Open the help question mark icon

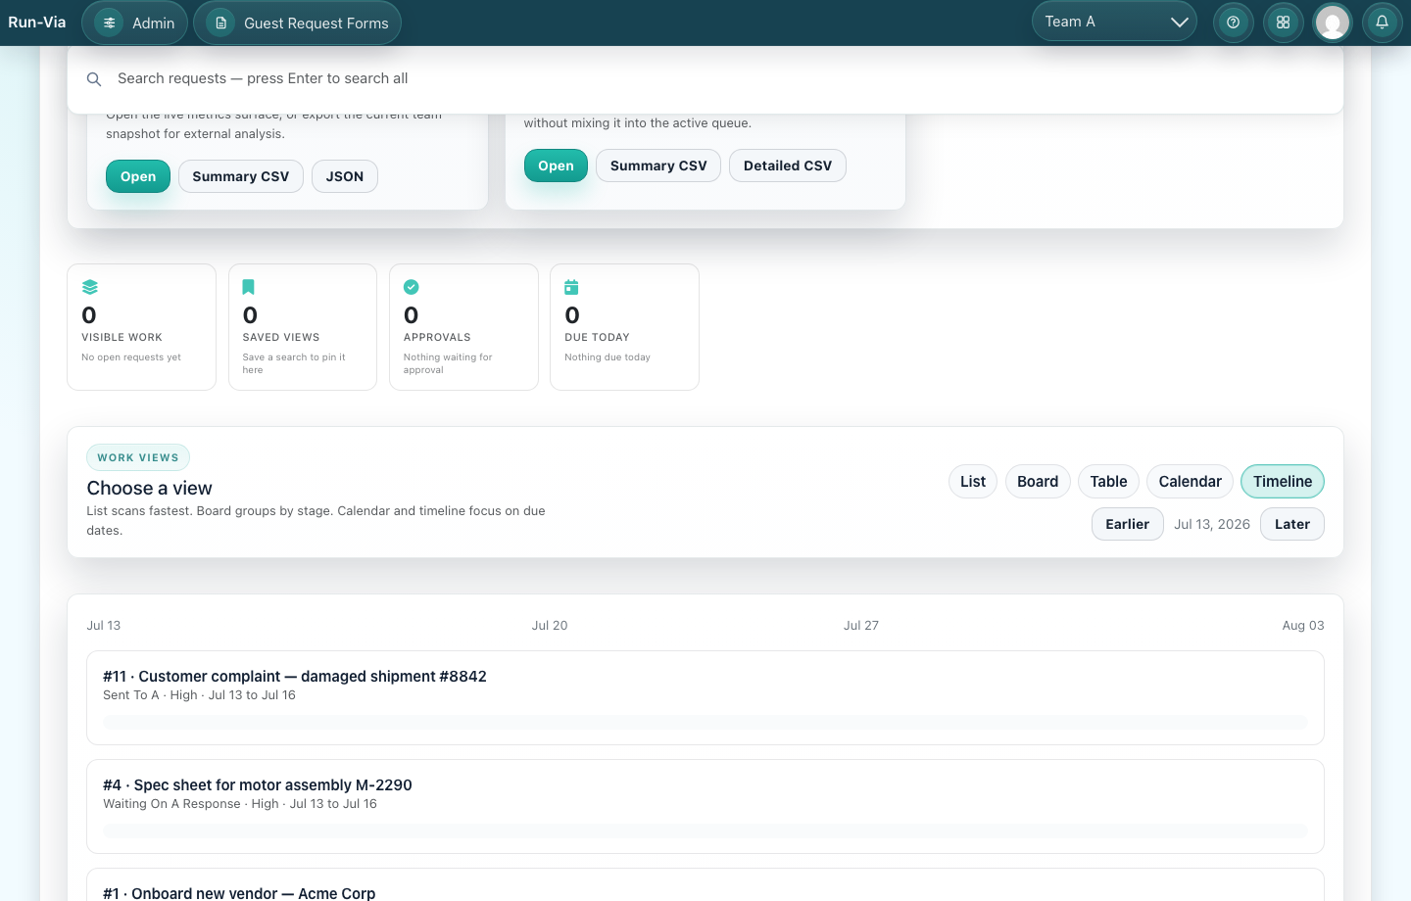pos(1234,23)
